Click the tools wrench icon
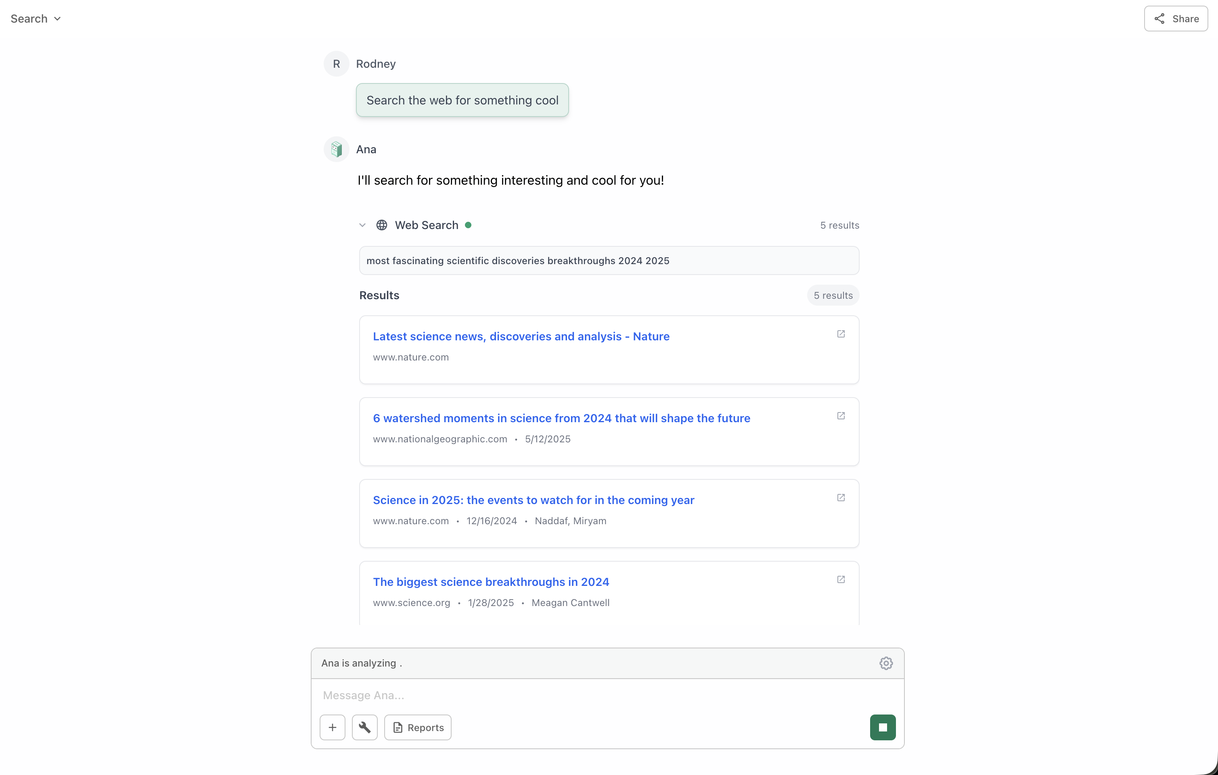This screenshot has width=1218, height=775. pos(365,727)
